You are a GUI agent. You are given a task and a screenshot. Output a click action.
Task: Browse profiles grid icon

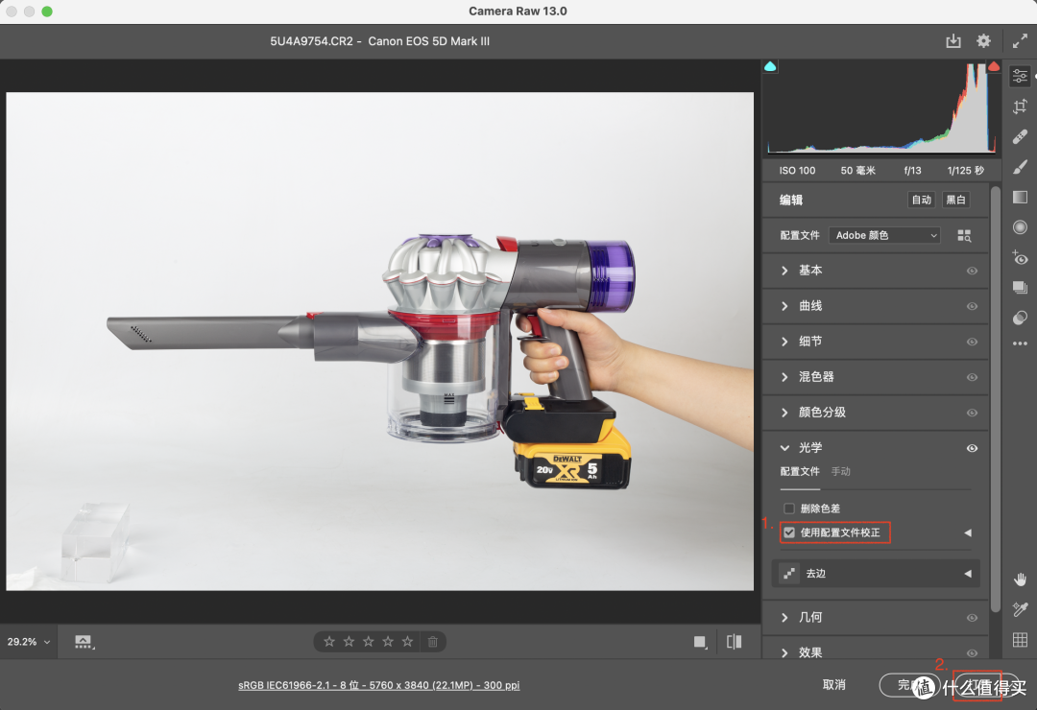click(x=964, y=235)
